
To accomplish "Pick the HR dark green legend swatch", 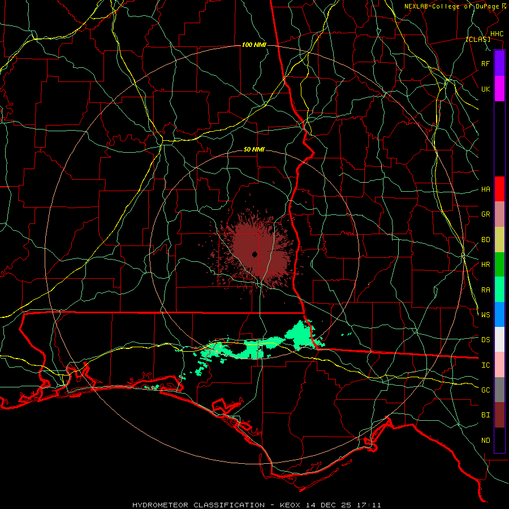I will click(x=499, y=265).
